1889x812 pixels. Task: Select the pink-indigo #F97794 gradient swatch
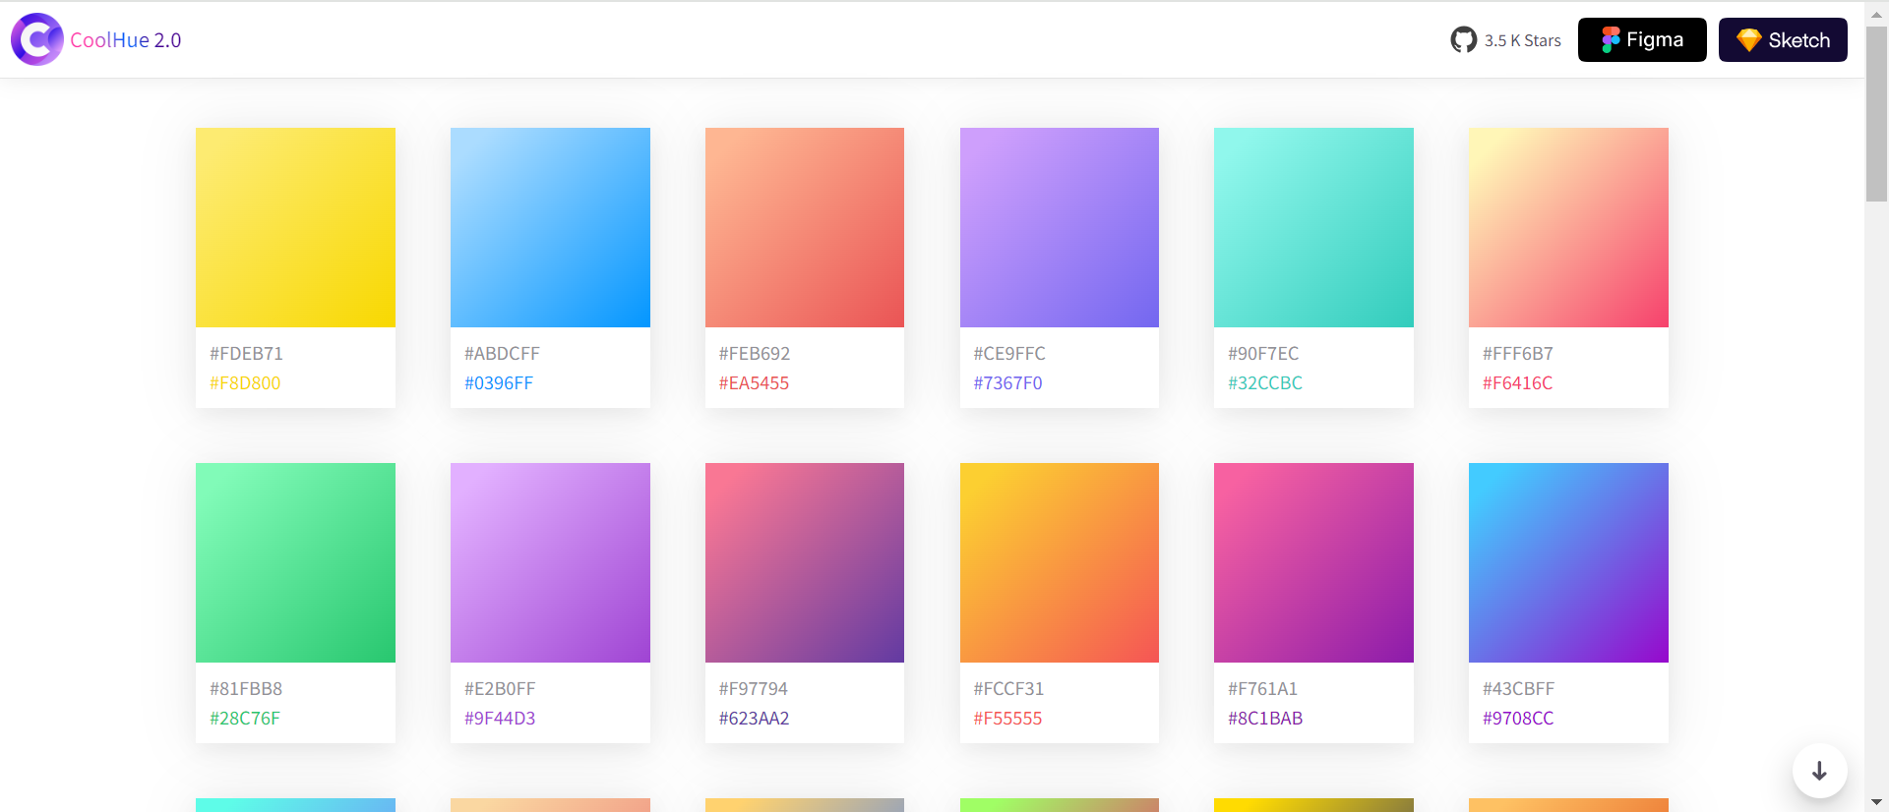tap(805, 562)
